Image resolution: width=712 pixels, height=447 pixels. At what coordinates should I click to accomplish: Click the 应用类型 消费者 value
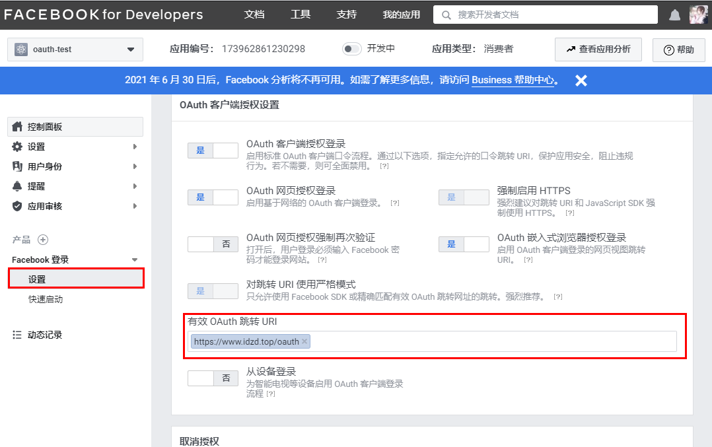coord(499,49)
